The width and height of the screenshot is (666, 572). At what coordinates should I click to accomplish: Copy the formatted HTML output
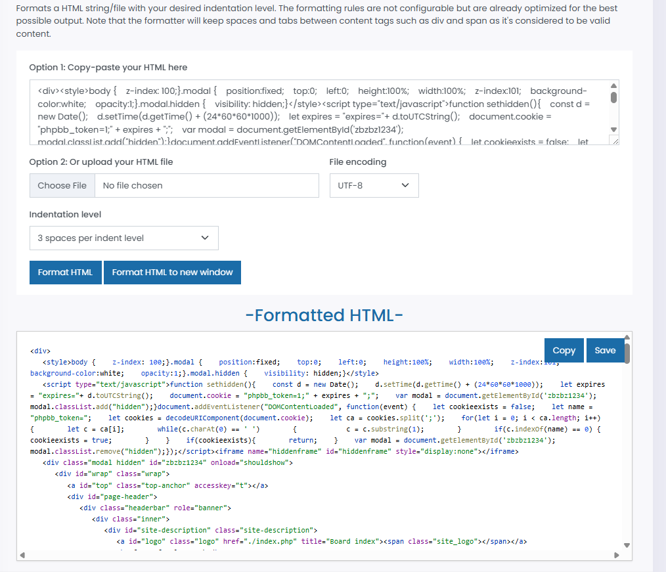(x=564, y=351)
